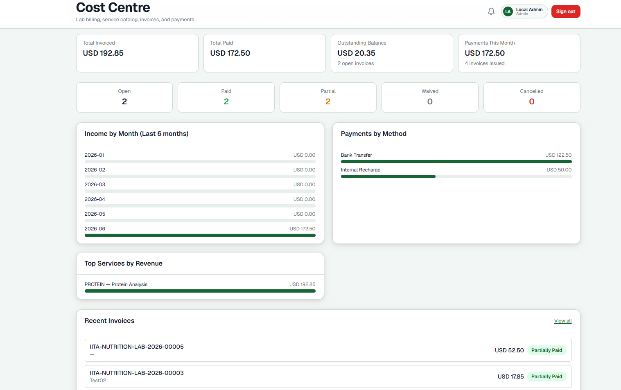This screenshot has width=621, height=390.
Task: Click the 2026-01 month label
Action: (x=94, y=155)
